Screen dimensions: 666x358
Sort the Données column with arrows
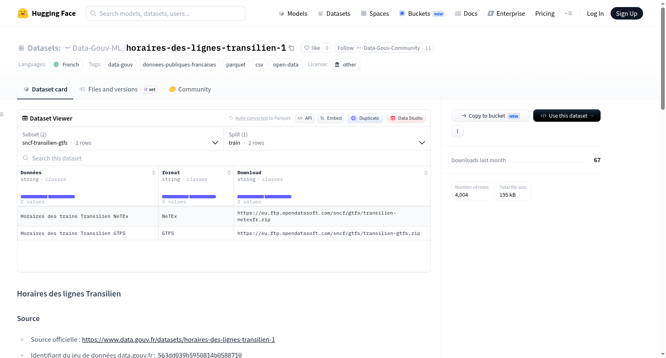(154, 173)
